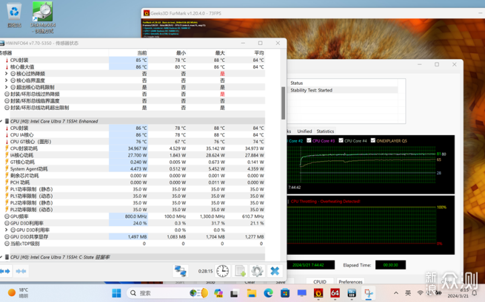The image size is (485, 302).
Task: Click the collapse-columns arrows icon in HWiNFO
Action: 21,271
